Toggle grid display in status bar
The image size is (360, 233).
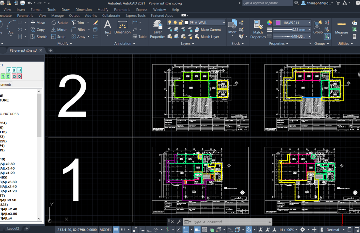pyautogui.click(x=116, y=230)
